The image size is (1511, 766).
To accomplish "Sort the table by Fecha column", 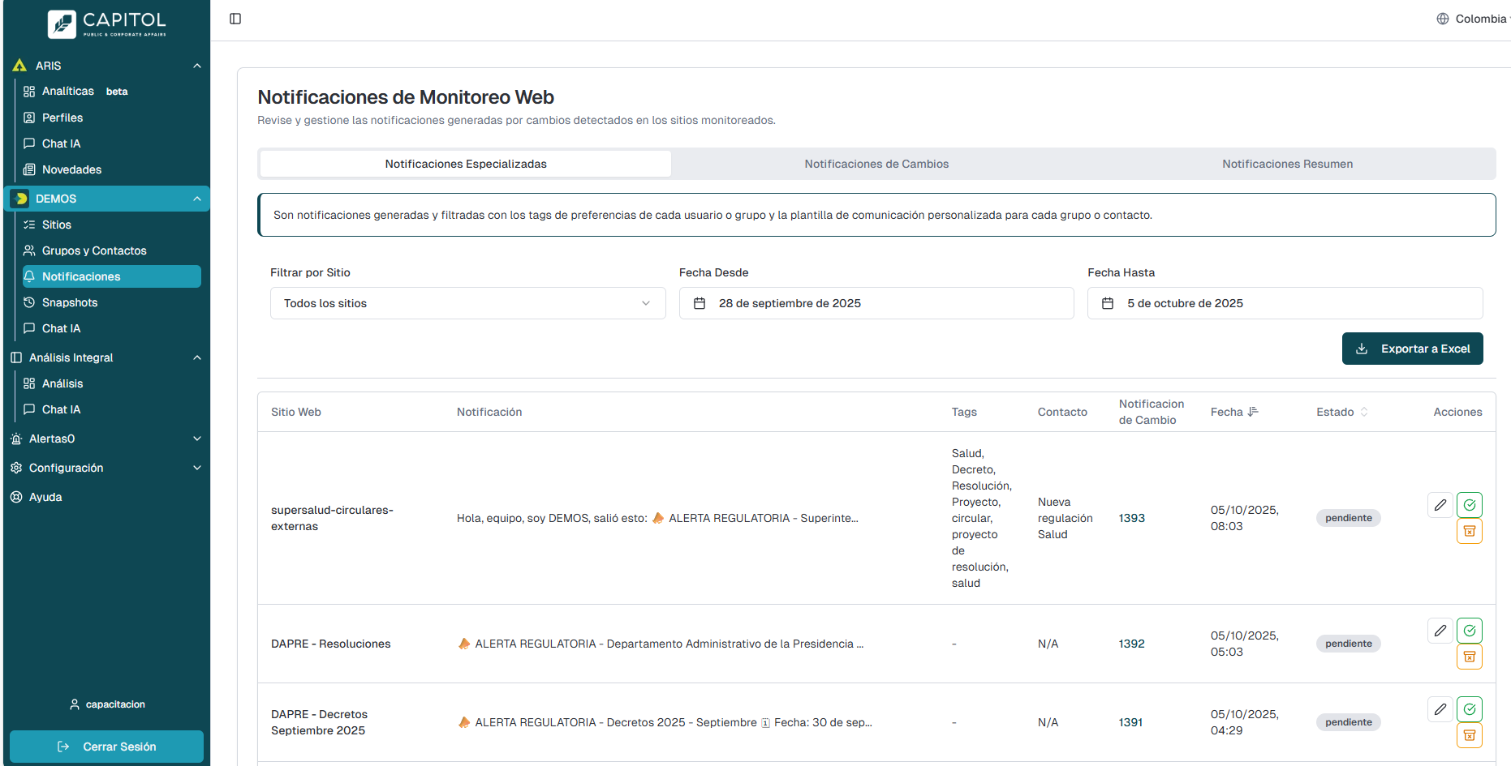I will click(x=1234, y=412).
